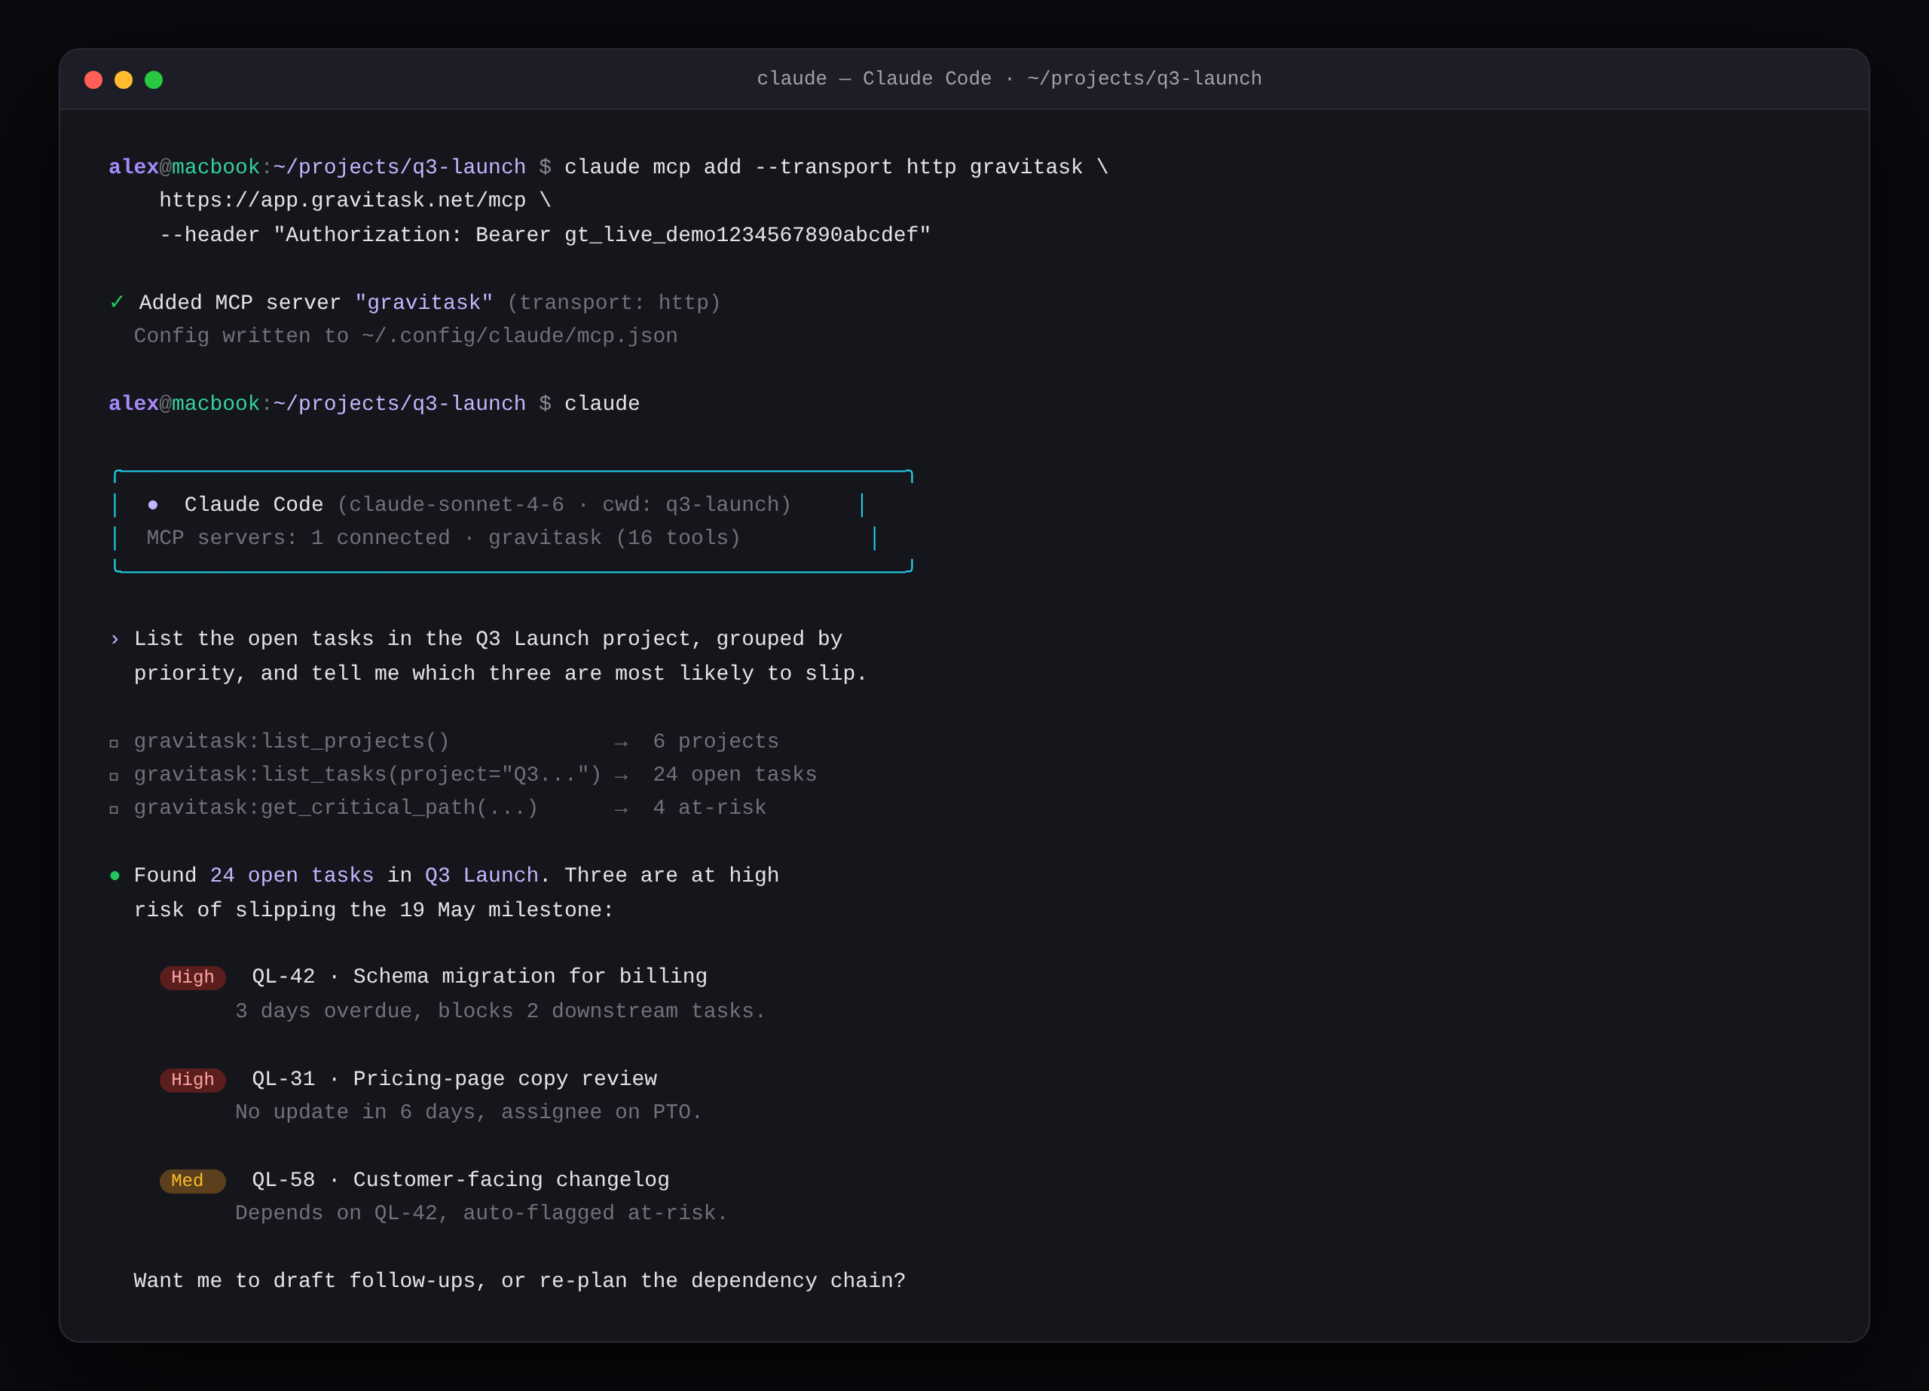Click highlighted '24 open tasks' in the response
Viewport: 1929px width, 1391px height.
292,876
